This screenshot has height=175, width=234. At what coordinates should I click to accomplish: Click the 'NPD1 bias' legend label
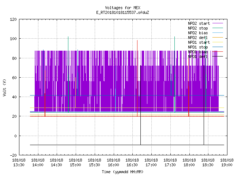pos(198,52)
